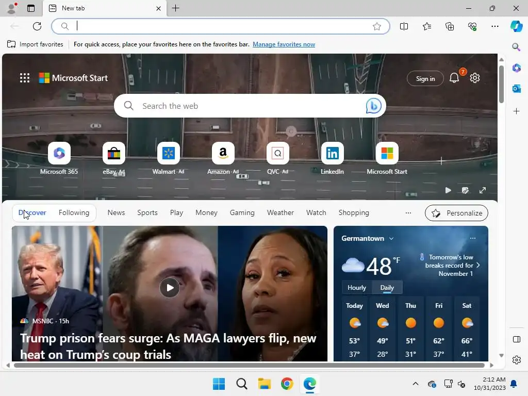Open Microsoft Start app launcher grid
This screenshot has height=396, width=528.
25,78
